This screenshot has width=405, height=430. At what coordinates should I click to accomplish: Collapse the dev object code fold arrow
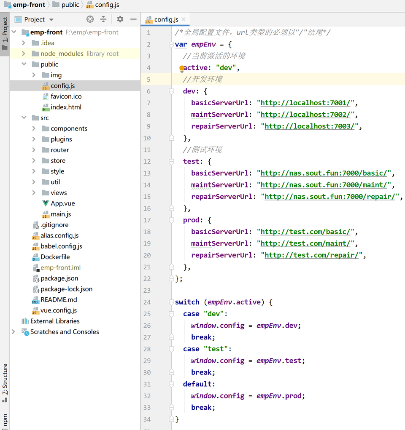[x=171, y=91]
